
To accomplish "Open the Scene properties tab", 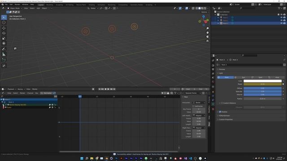I will pyautogui.click(x=213, y=77).
